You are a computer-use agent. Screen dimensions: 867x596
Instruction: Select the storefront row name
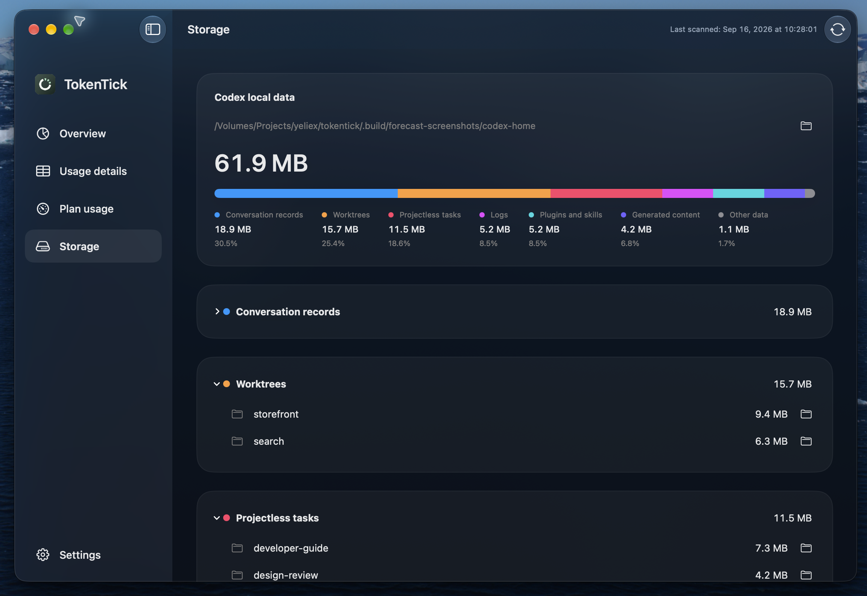(x=276, y=414)
